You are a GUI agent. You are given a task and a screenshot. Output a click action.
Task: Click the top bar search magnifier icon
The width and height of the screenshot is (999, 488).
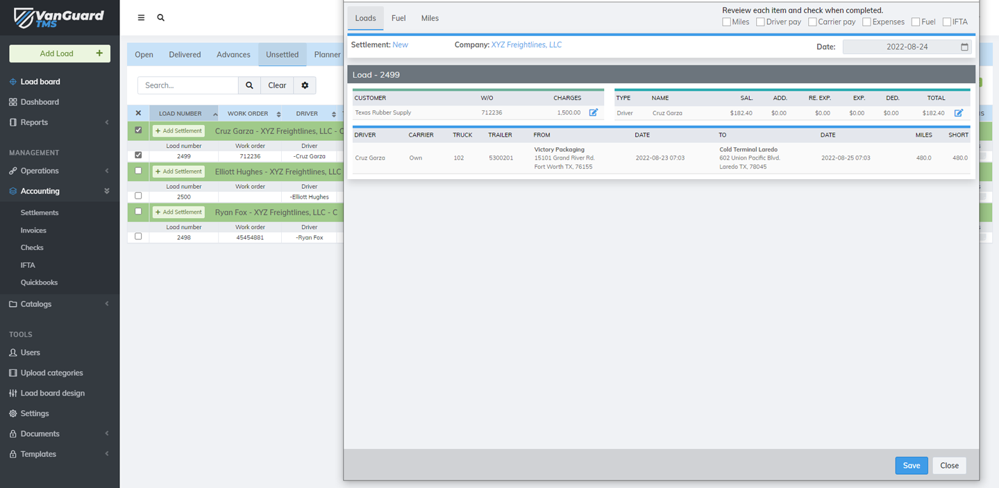161,18
